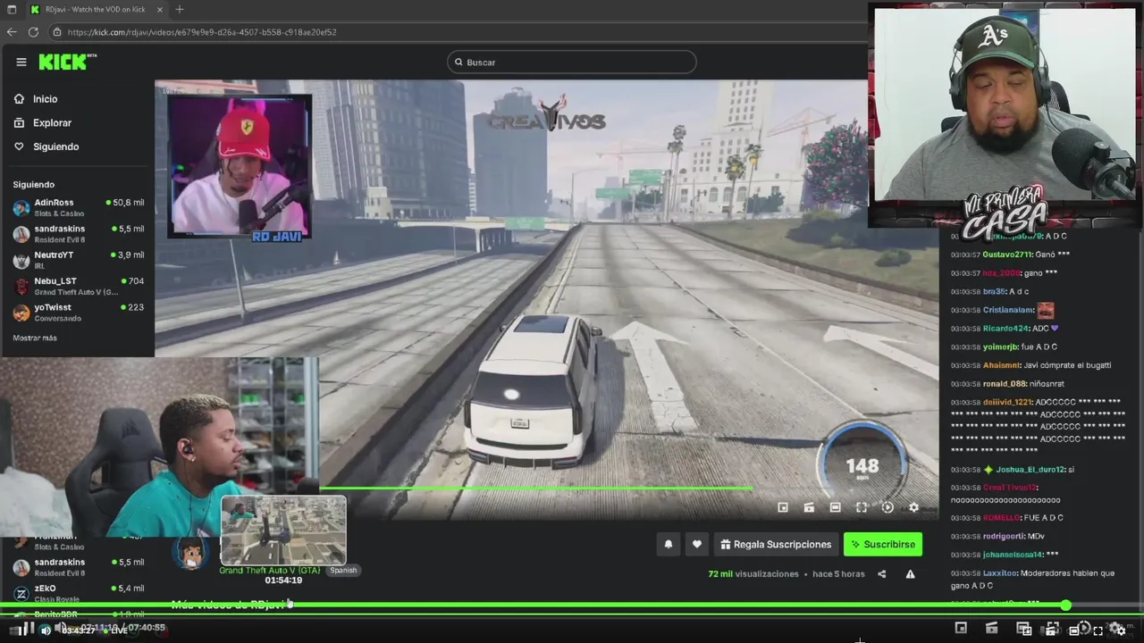Go back using the browser back arrow

point(12,32)
